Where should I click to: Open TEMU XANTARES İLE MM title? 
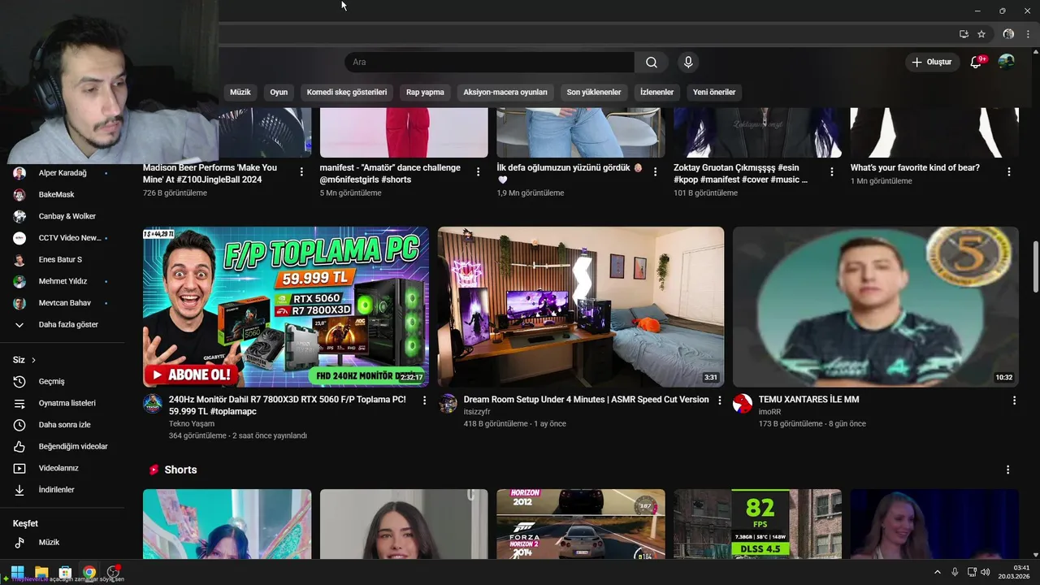pyautogui.click(x=808, y=400)
